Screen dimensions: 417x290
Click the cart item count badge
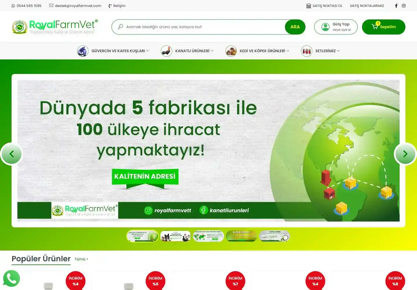click(x=378, y=23)
